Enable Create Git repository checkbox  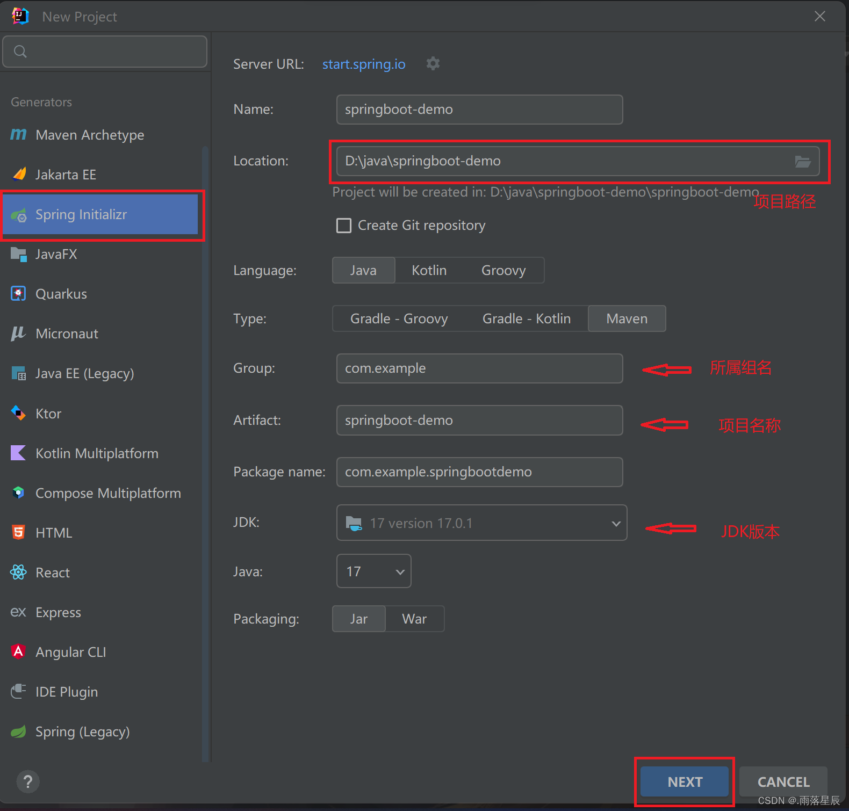(x=344, y=225)
